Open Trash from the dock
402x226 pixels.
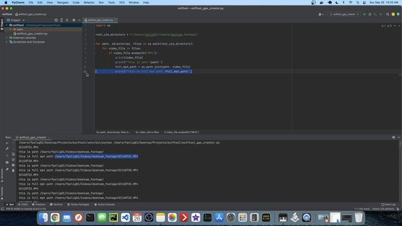(x=359, y=218)
